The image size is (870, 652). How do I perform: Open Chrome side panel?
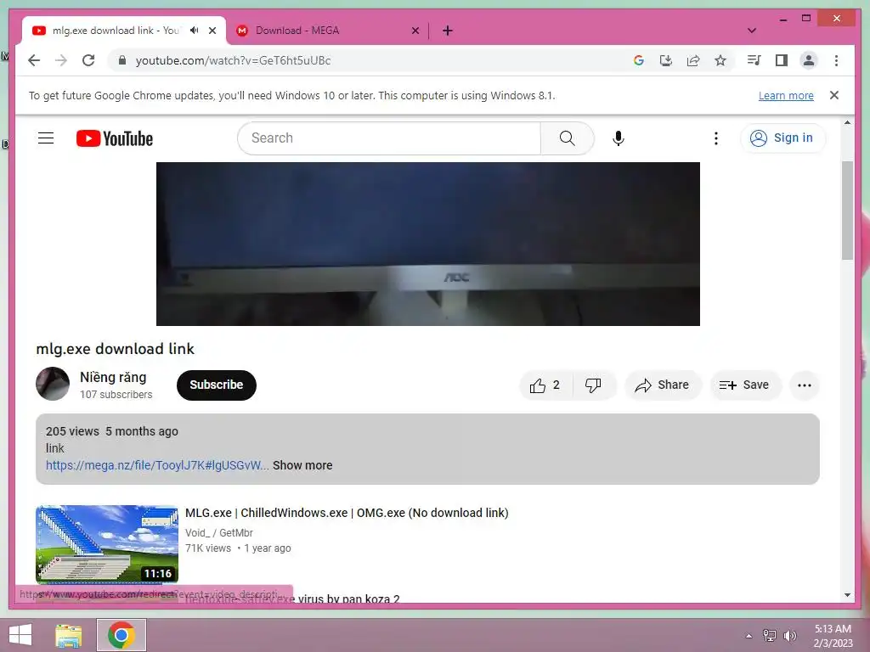782,60
